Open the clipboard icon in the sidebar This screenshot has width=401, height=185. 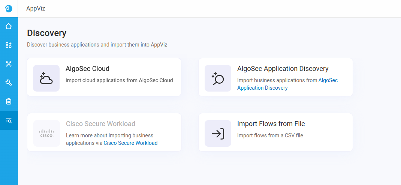(9, 101)
